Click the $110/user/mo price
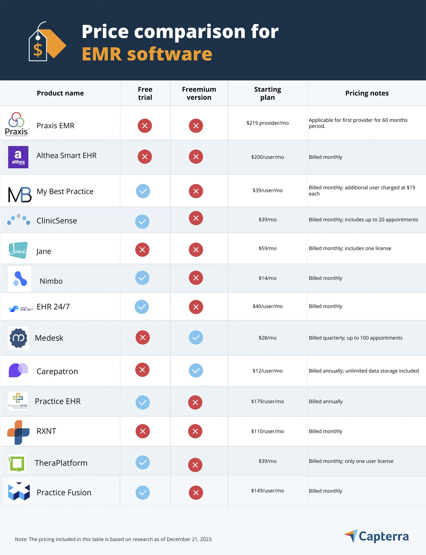Screen dimensions: 426x555 click(268, 431)
